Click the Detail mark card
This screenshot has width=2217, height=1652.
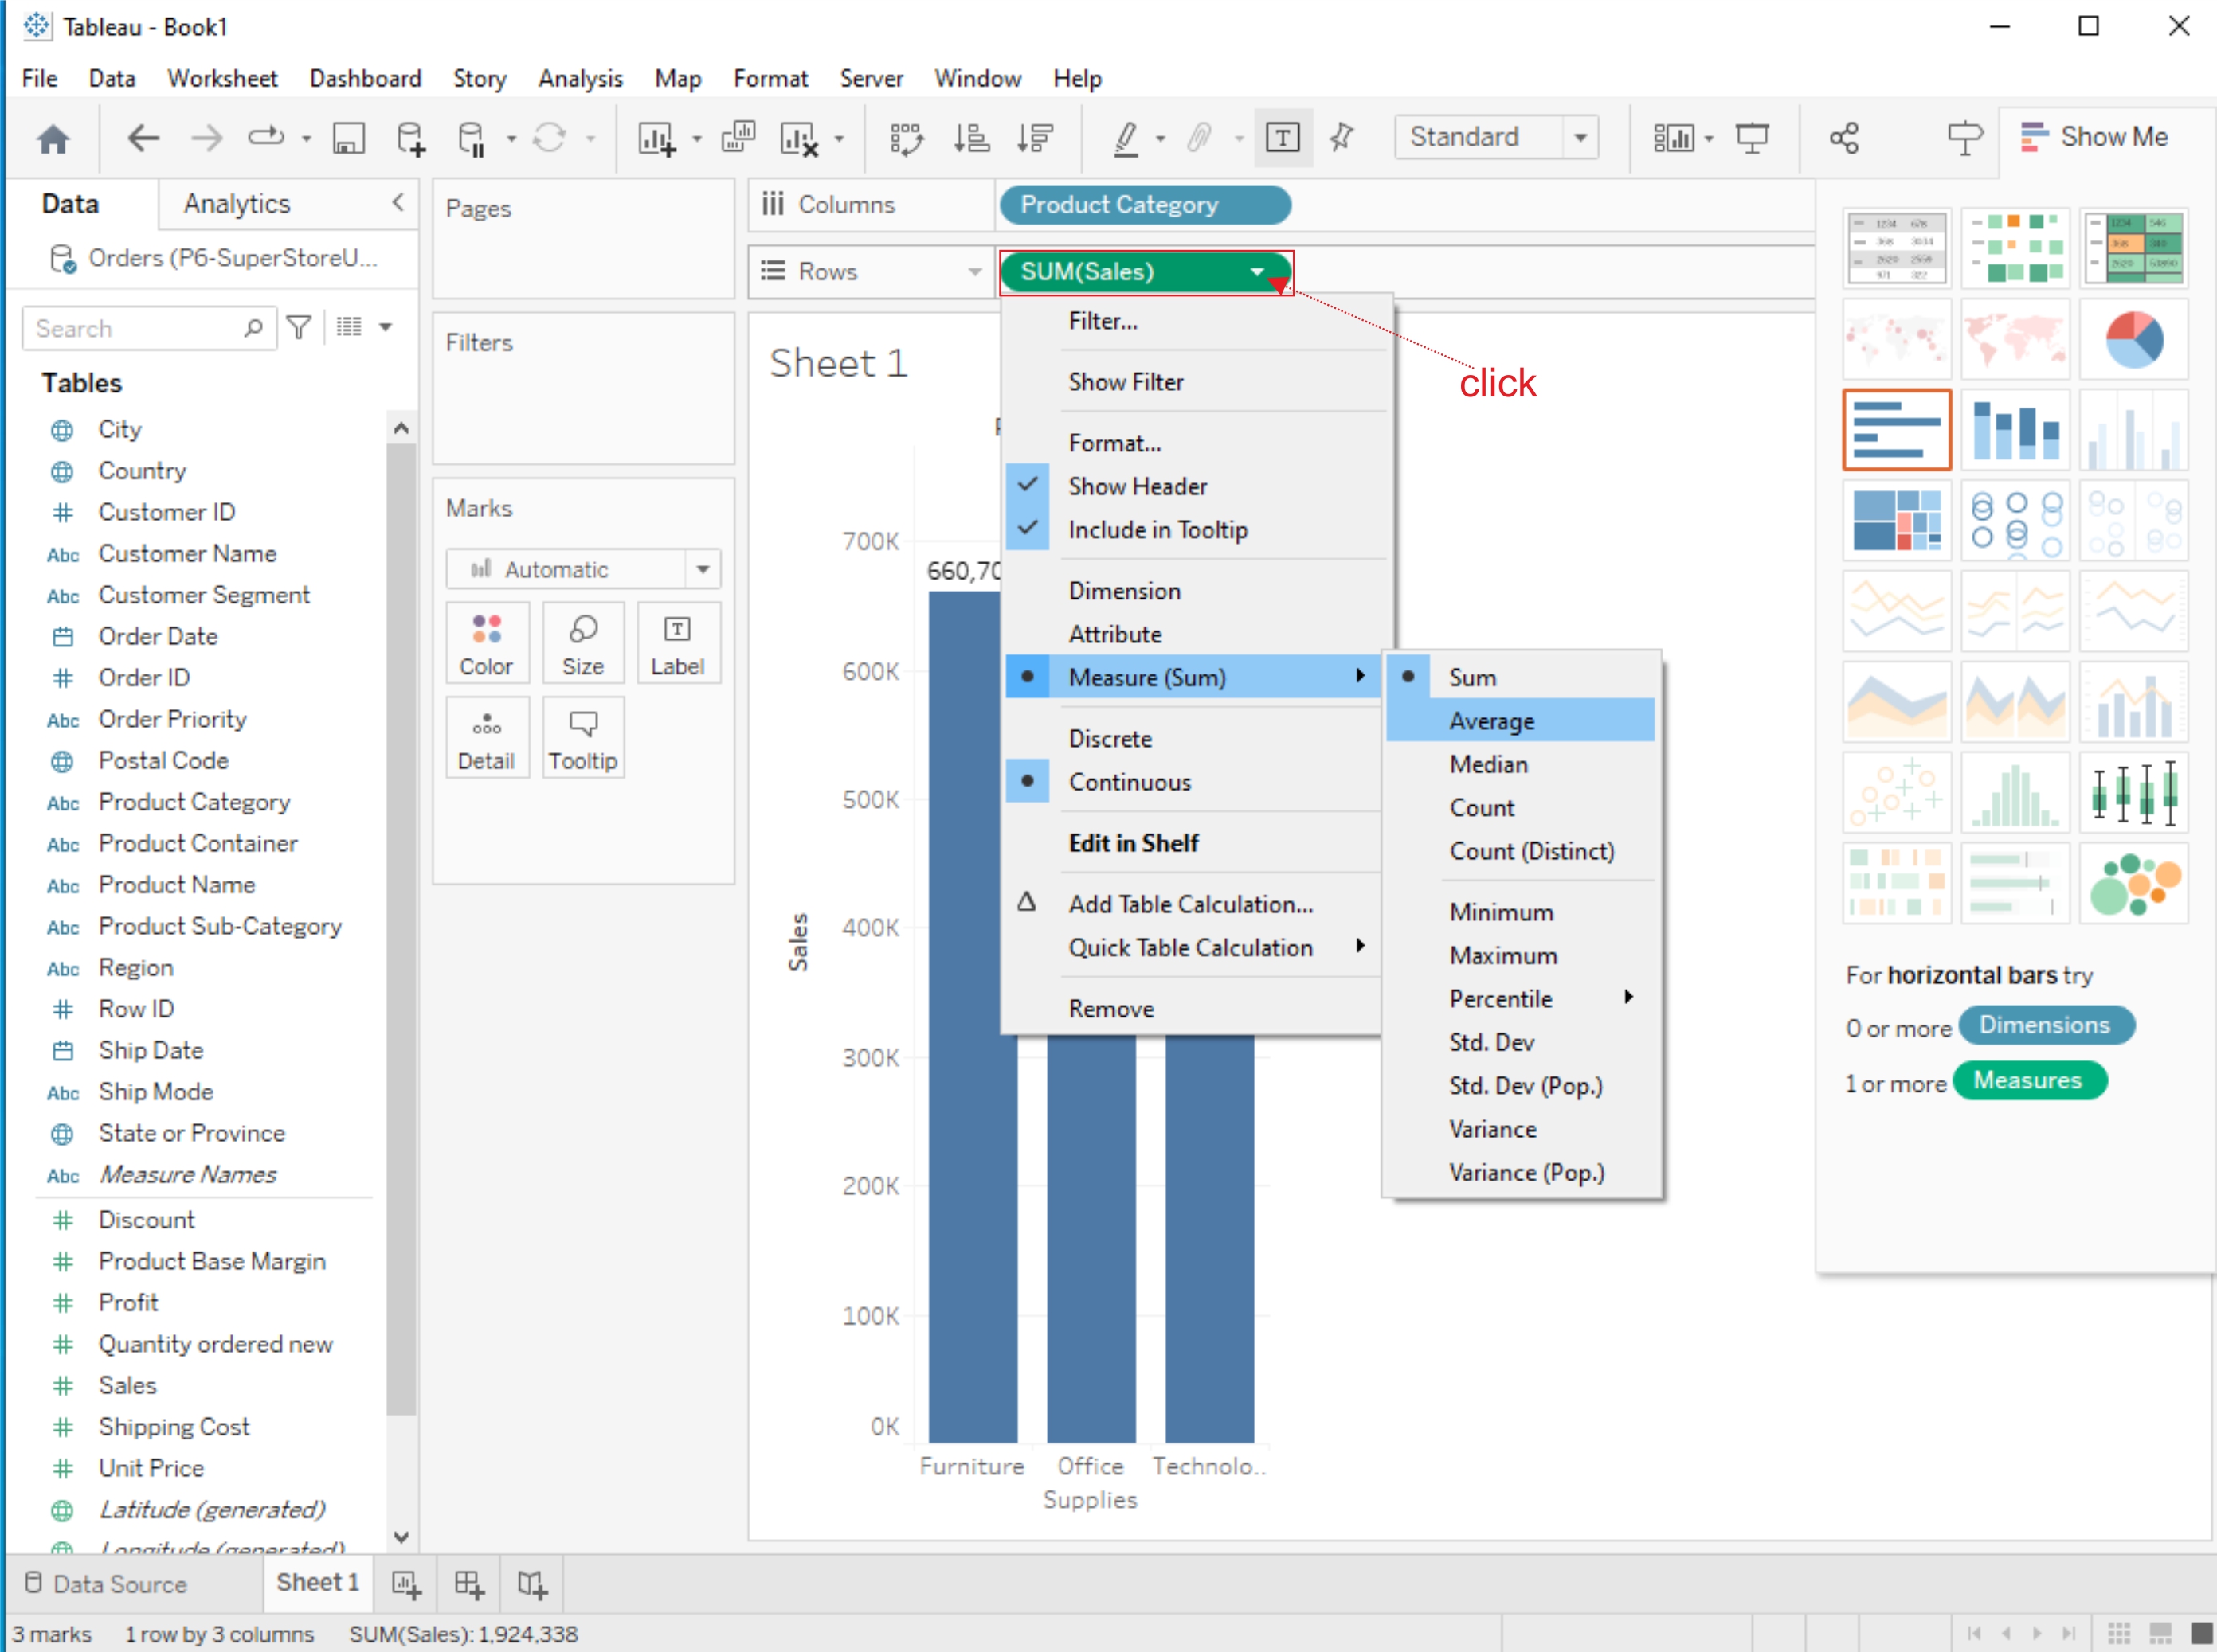[x=486, y=738]
